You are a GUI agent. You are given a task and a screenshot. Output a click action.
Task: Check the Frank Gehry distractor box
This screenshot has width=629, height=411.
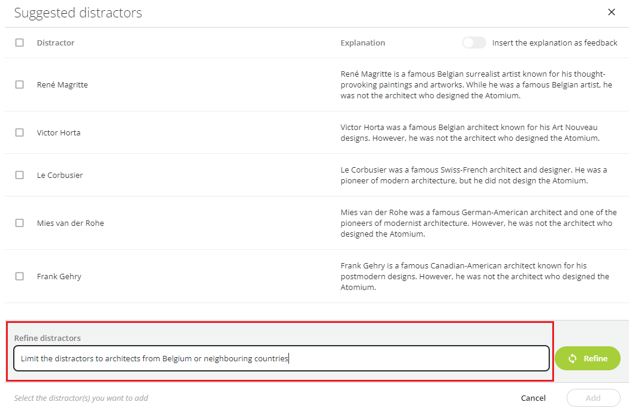coord(20,276)
